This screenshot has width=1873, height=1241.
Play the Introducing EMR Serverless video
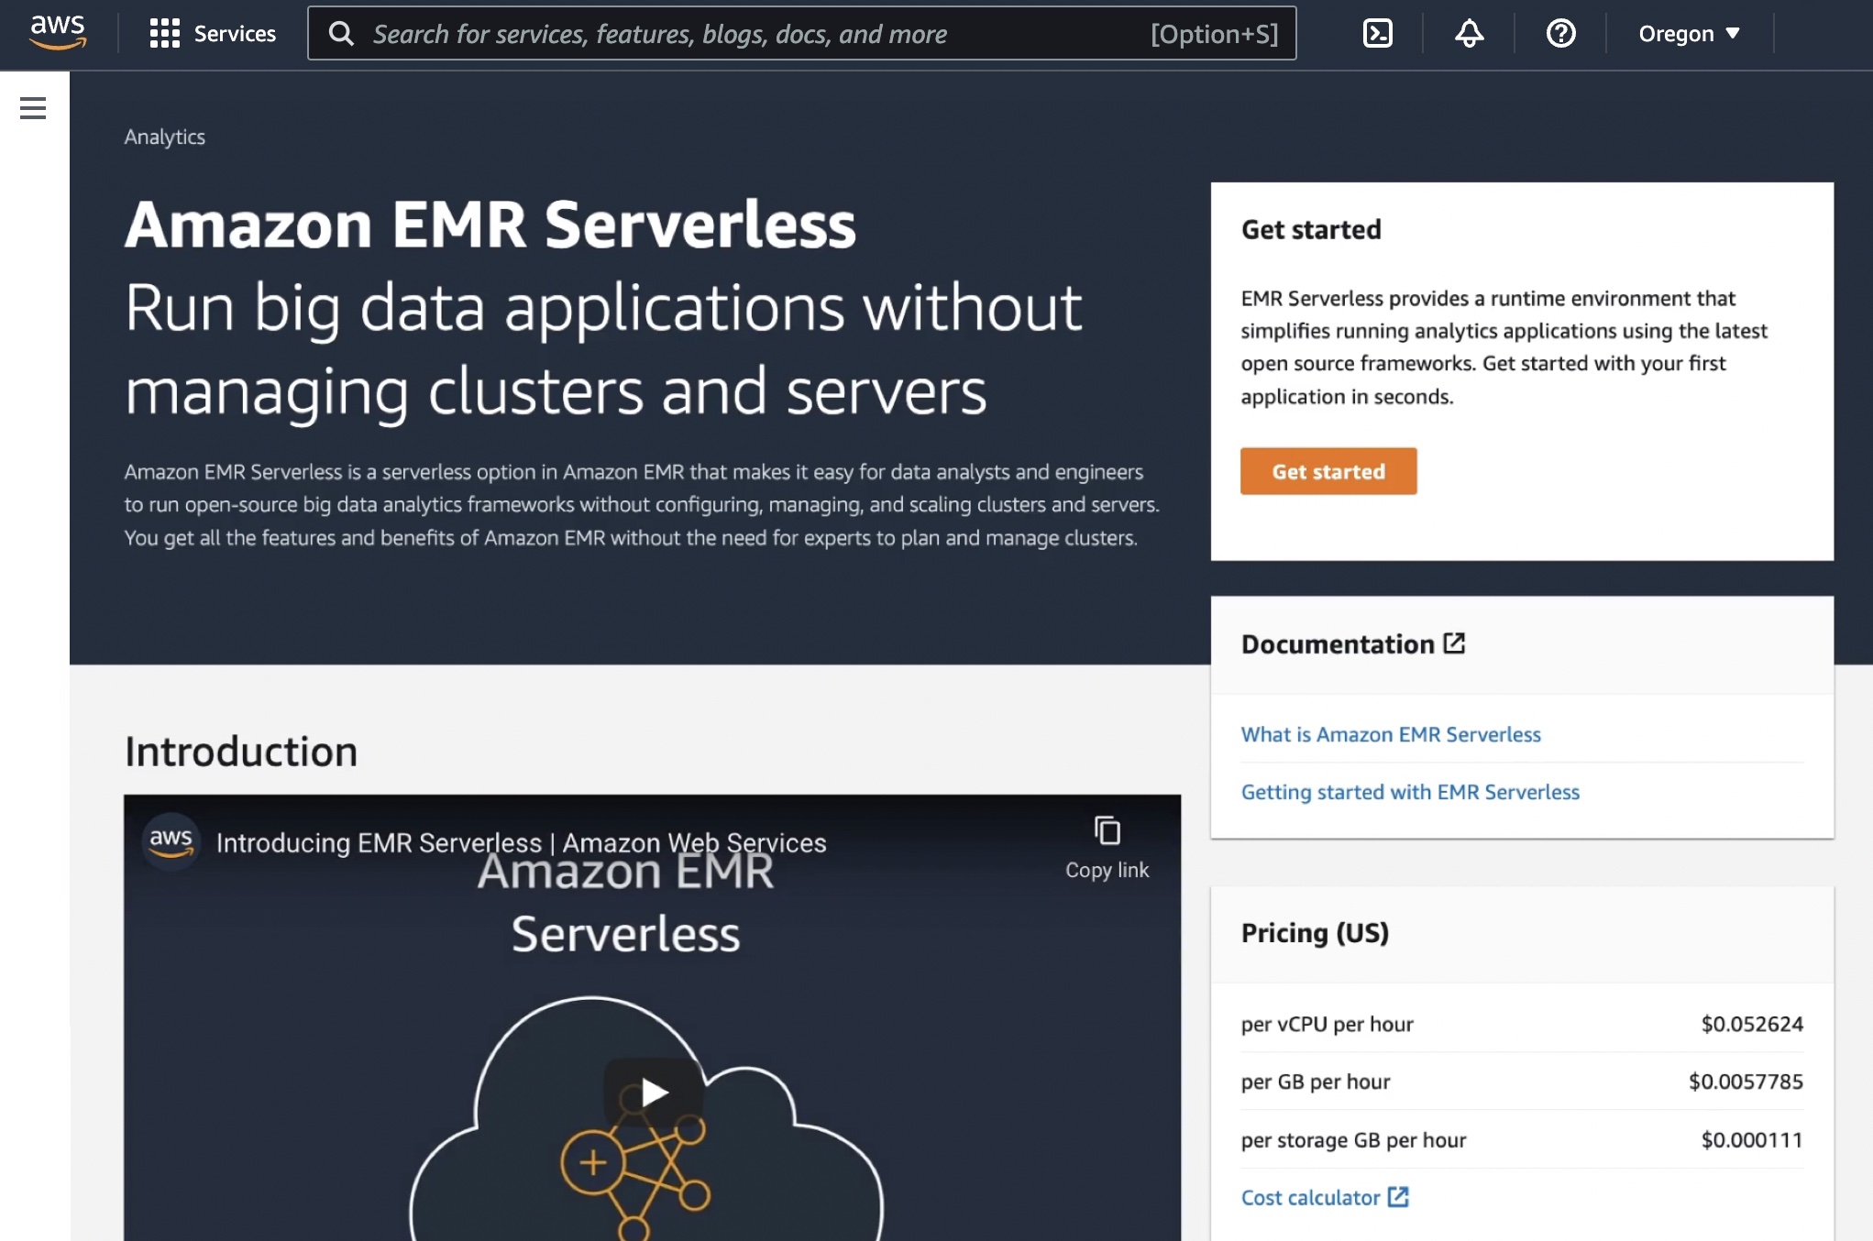tap(653, 1092)
